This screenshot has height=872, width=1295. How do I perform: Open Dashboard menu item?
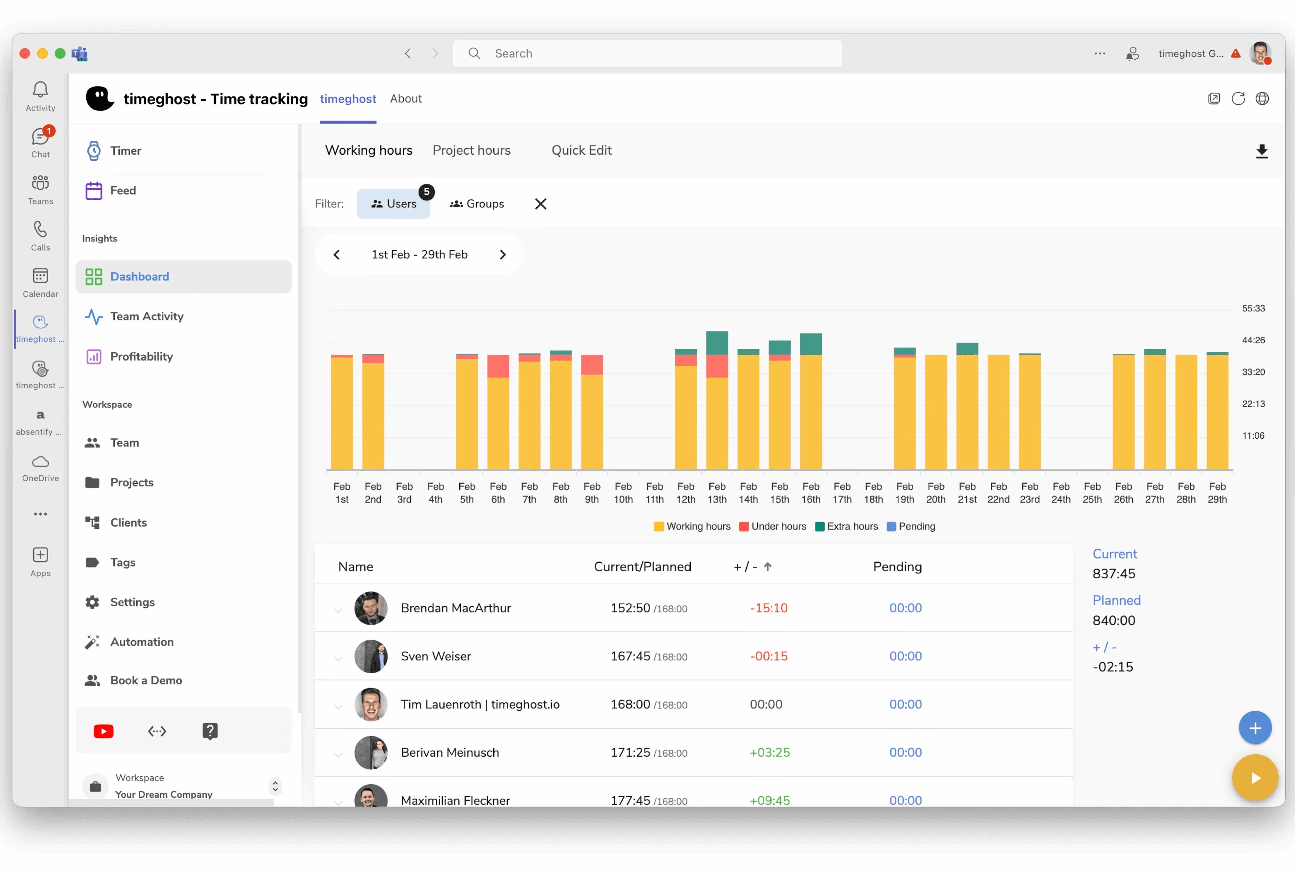(184, 276)
